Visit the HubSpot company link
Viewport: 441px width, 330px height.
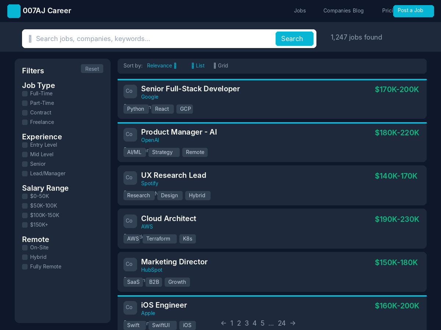pos(152,270)
